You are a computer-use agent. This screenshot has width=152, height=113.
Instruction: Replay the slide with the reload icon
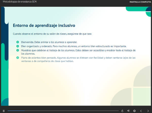coord(122,111)
